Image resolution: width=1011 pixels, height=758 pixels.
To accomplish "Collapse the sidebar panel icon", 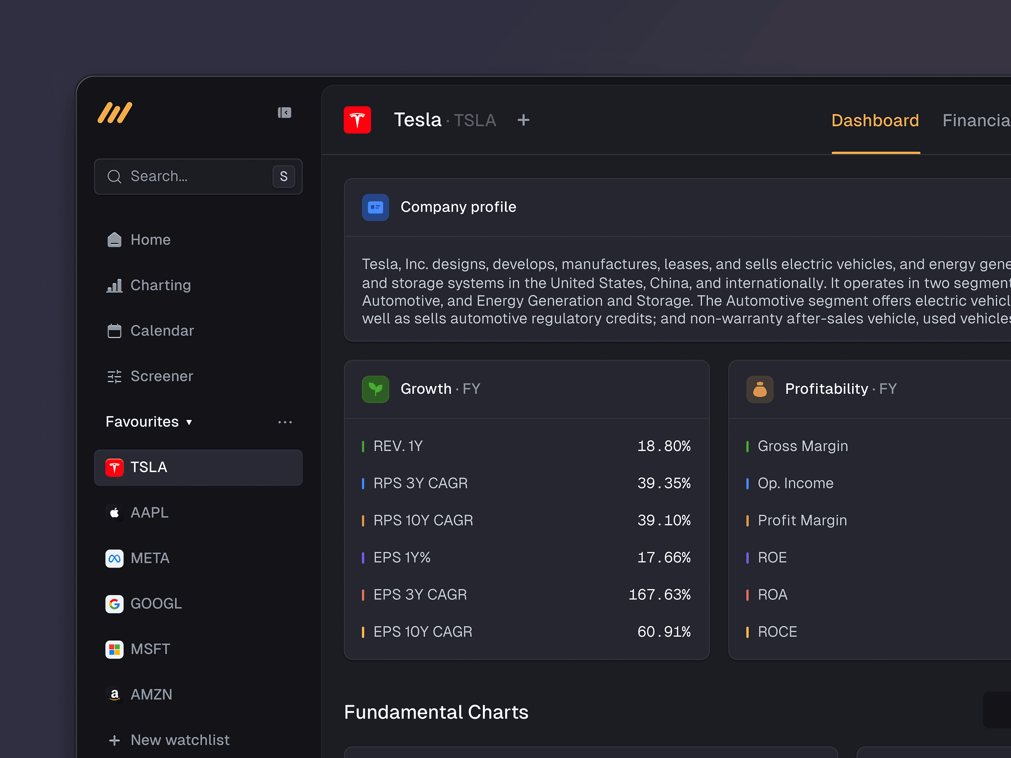I will tap(284, 113).
